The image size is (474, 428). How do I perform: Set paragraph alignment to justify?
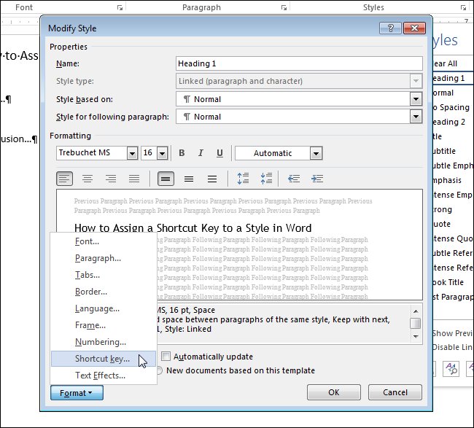(134, 179)
